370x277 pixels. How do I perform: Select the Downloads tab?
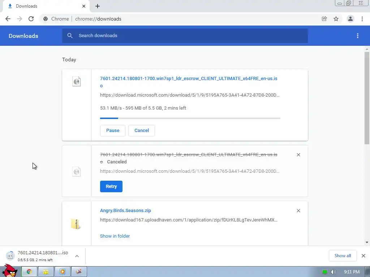pyautogui.click(x=46, y=6)
